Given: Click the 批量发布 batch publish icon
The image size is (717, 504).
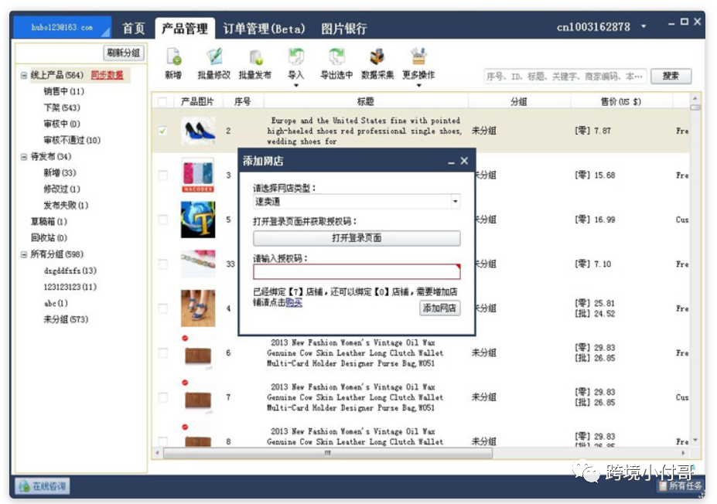Looking at the screenshot, I should click(x=255, y=57).
